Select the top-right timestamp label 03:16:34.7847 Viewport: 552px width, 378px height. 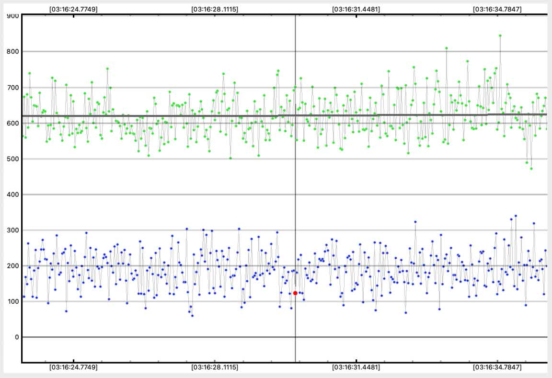coord(497,9)
